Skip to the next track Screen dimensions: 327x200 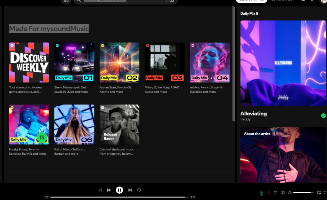click(130, 190)
